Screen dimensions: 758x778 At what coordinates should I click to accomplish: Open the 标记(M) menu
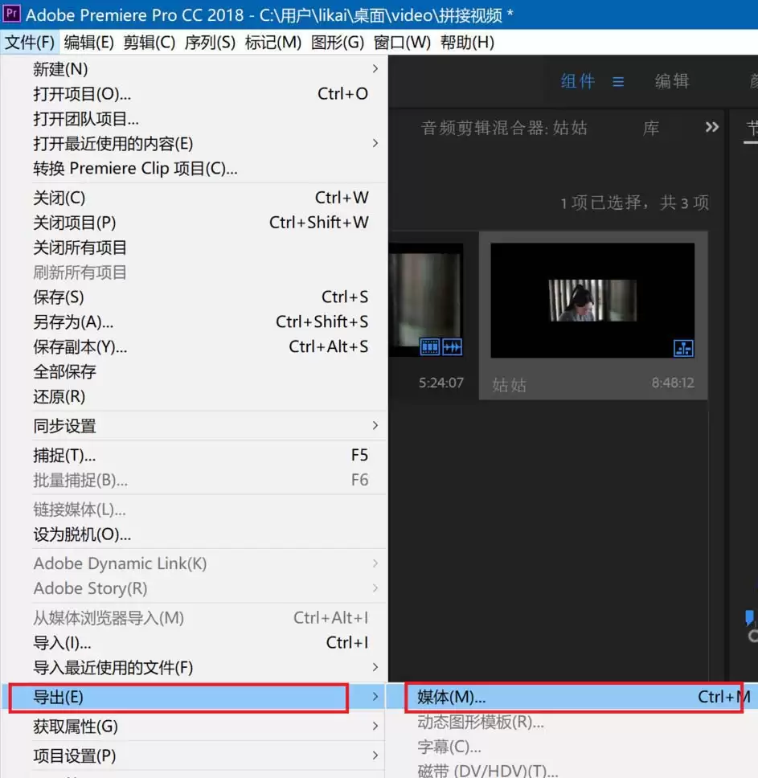(x=272, y=43)
